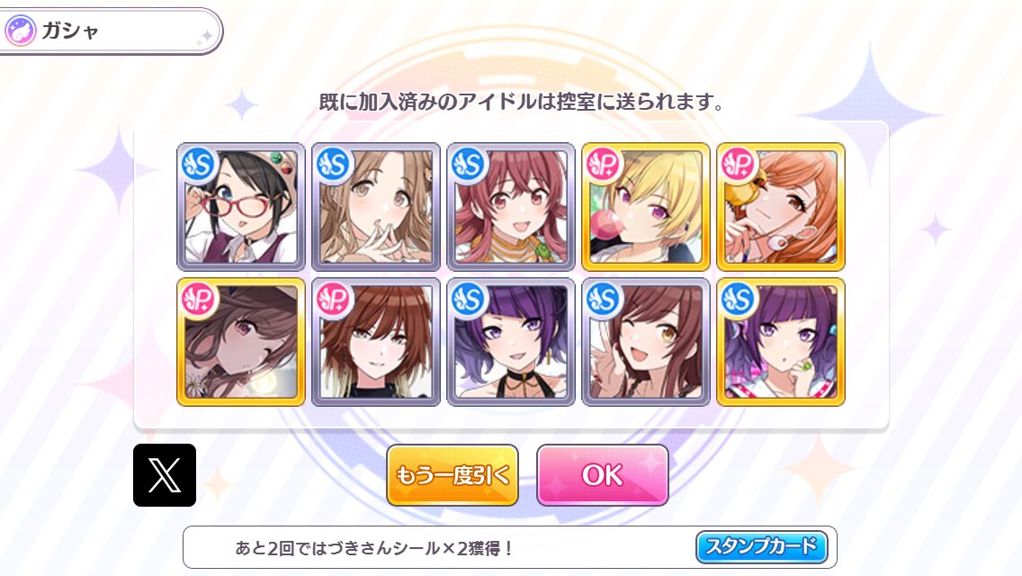Image resolution: width=1022 pixels, height=576 pixels.
Task: Select the blonde bubblegum idol card
Action: pos(645,207)
